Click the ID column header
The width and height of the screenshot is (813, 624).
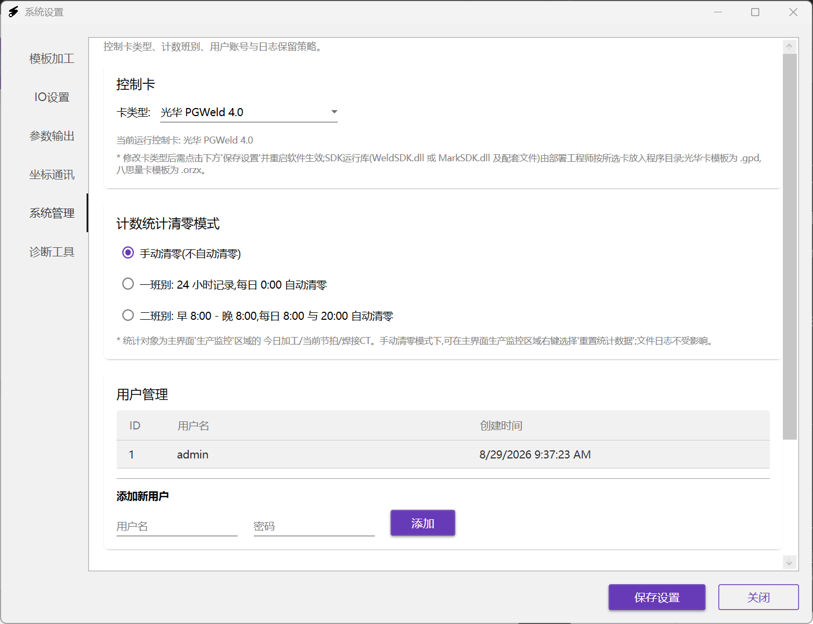(x=135, y=426)
